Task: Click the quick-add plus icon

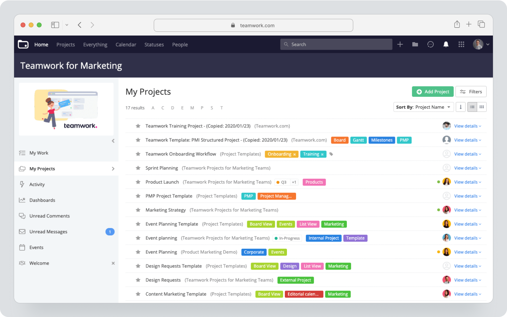Action: pyautogui.click(x=400, y=44)
